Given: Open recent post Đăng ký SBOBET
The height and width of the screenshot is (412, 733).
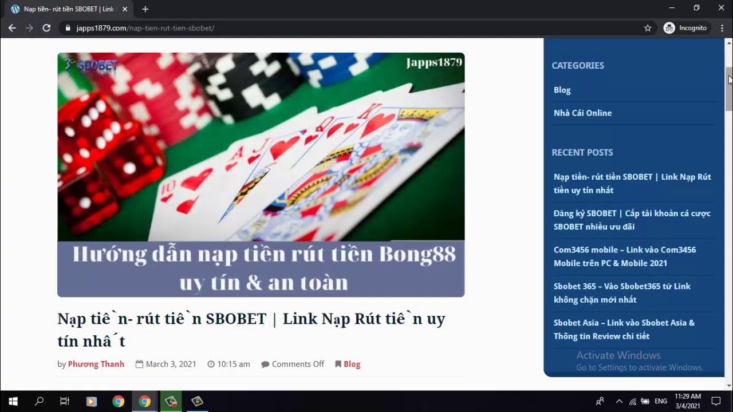Looking at the screenshot, I should coord(632,220).
